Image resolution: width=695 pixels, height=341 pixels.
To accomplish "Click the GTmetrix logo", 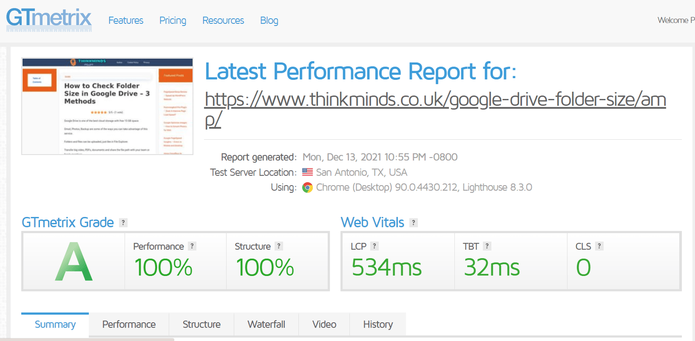I will coord(49,20).
